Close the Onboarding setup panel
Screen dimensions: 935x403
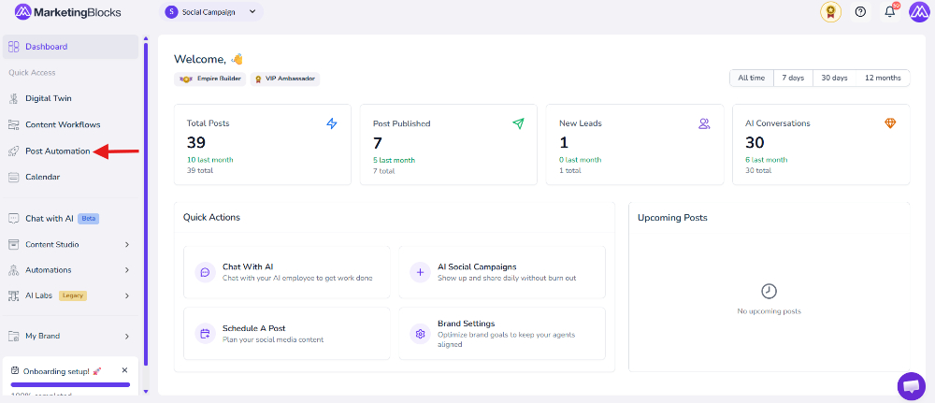click(124, 370)
